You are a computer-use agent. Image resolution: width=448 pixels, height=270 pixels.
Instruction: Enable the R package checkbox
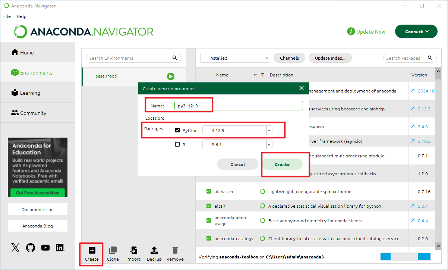coord(177,144)
